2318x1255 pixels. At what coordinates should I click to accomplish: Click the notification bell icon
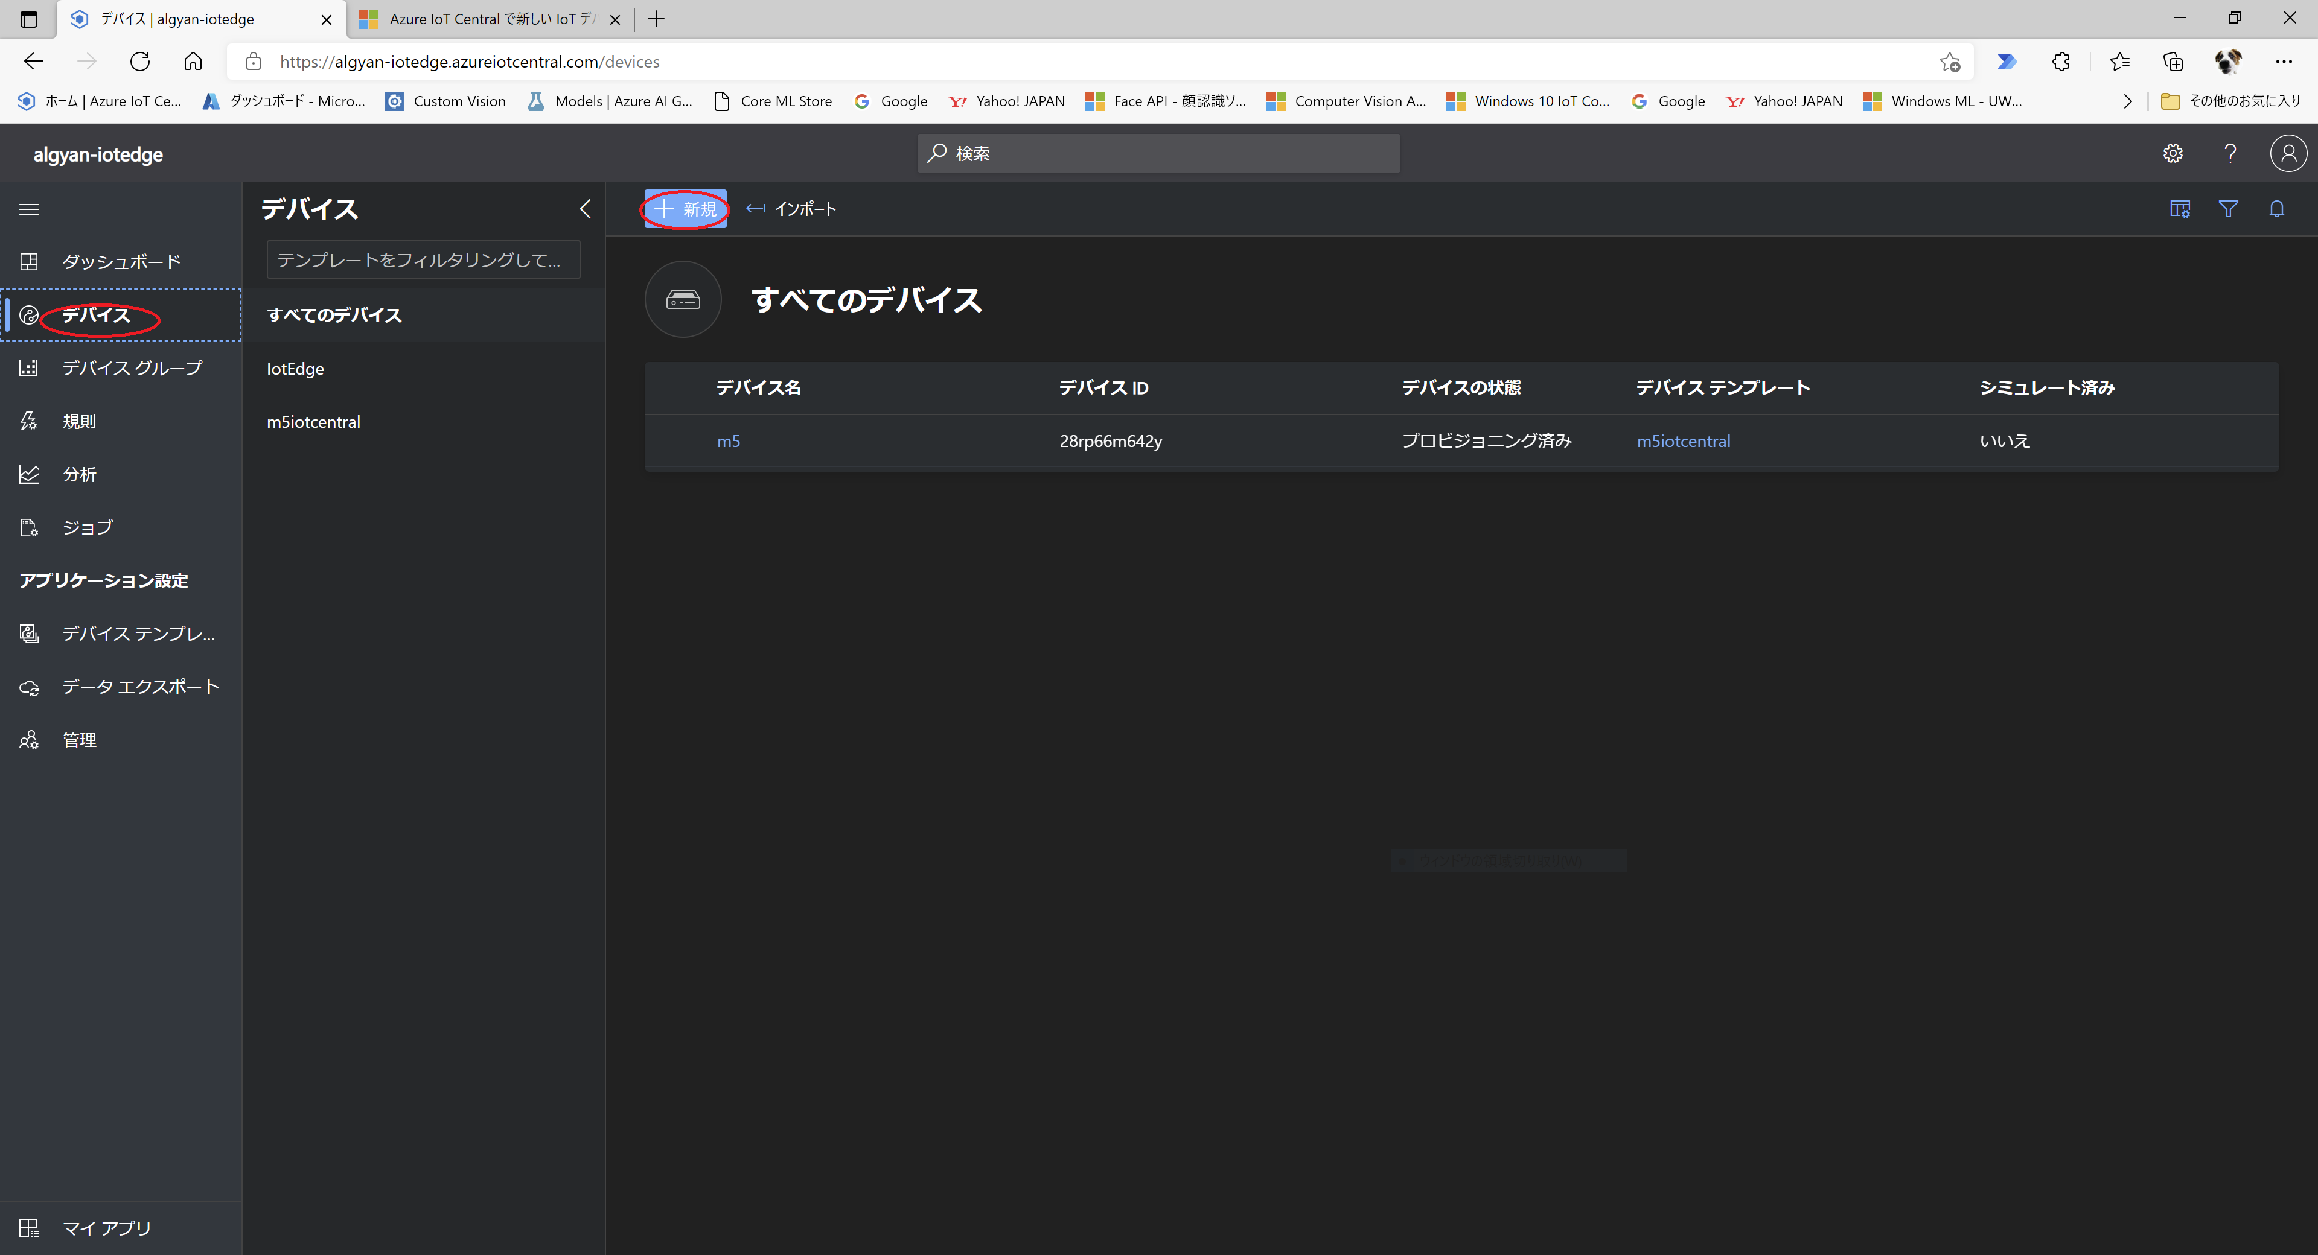pyautogui.click(x=2276, y=209)
